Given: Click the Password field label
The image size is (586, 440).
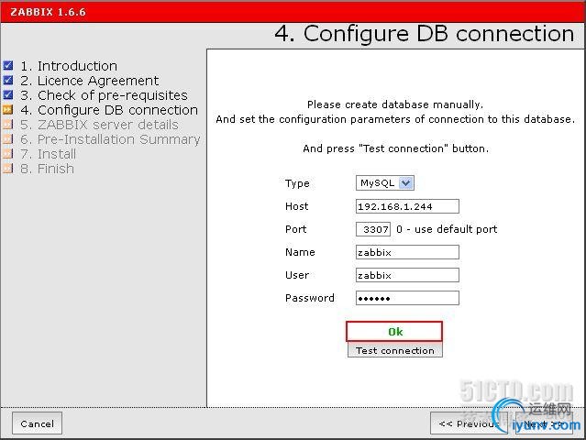Looking at the screenshot, I should pyautogui.click(x=310, y=298).
